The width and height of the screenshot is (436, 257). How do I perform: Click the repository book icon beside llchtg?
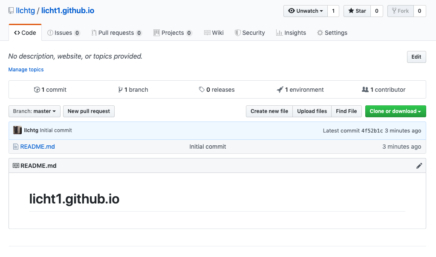point(11,11)
